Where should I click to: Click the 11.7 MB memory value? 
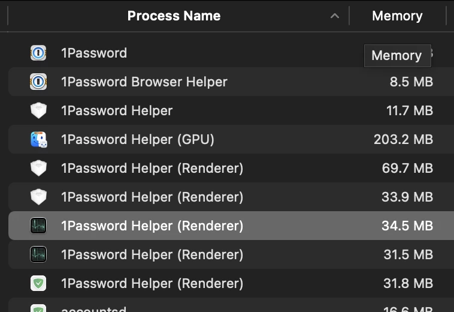410,110
